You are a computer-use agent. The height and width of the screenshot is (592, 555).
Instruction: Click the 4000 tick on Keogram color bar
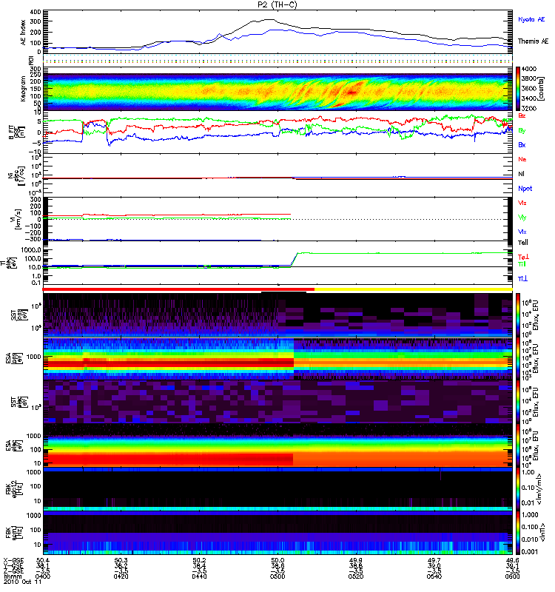(528, 69)
